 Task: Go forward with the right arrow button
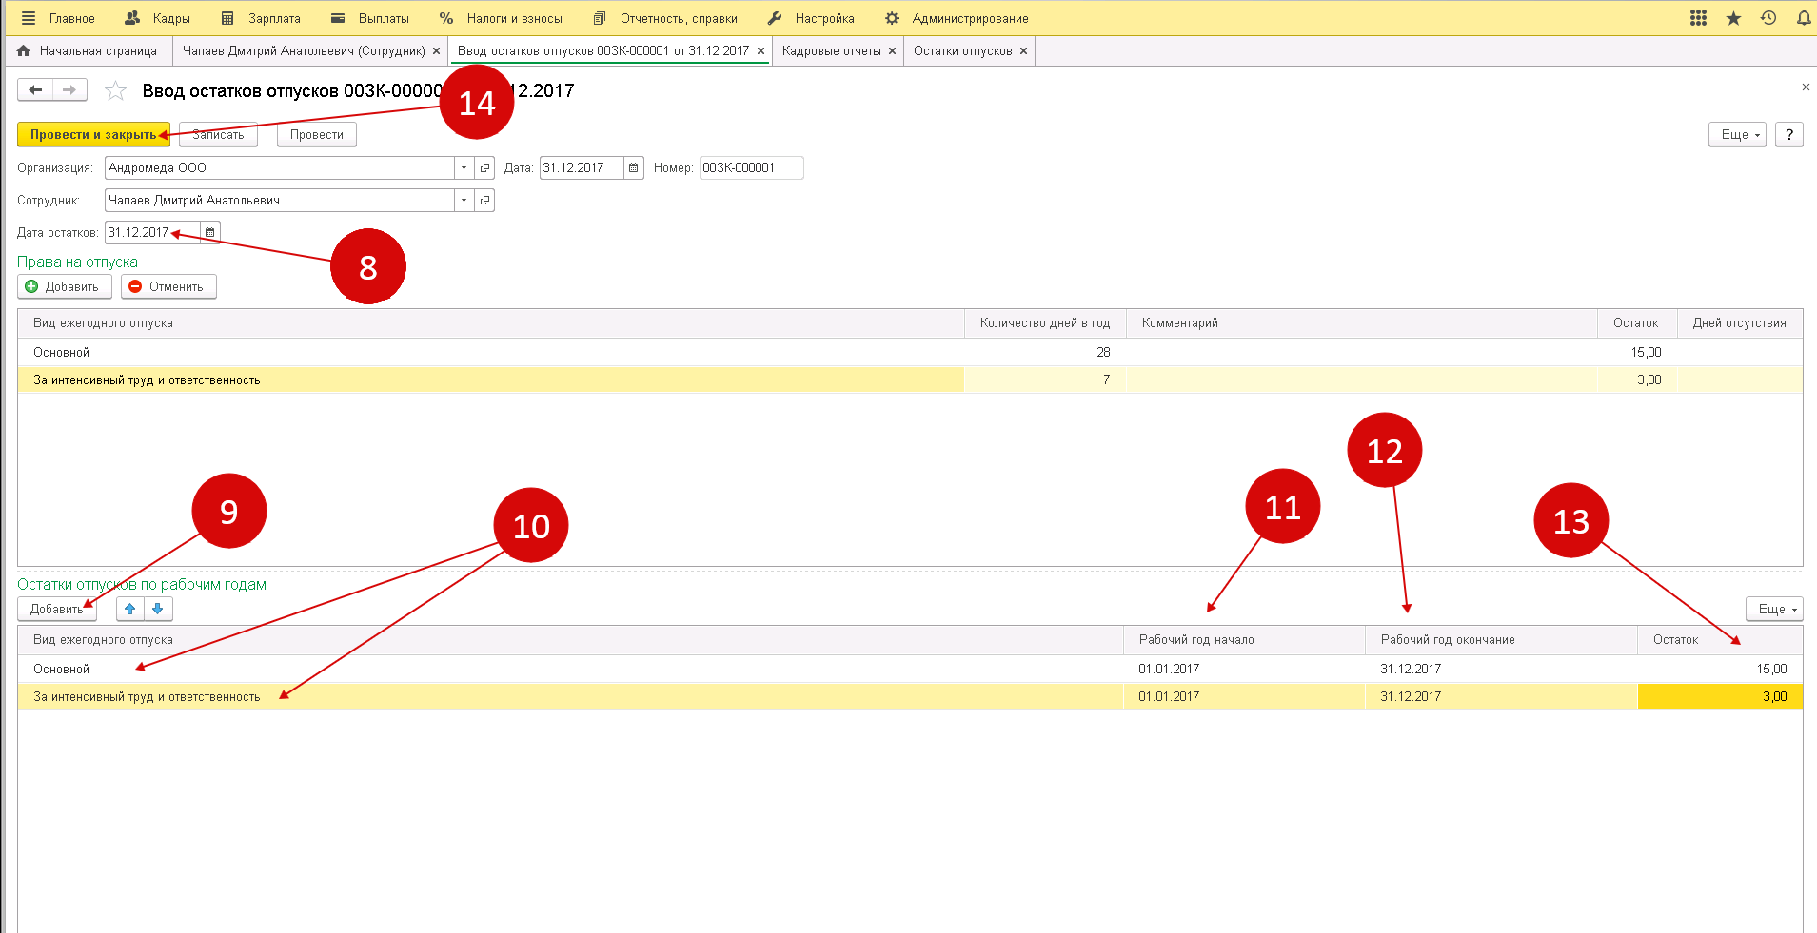(x=69, y=90)
